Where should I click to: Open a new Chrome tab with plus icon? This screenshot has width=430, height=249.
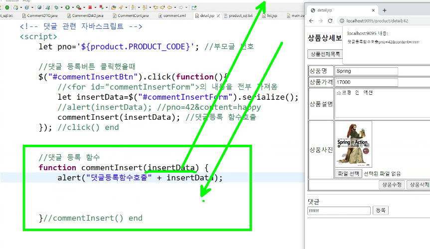pyautogui.click(x=385, y=10)
